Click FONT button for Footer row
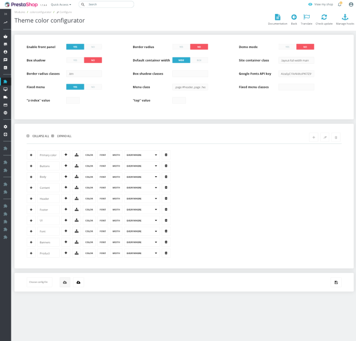 (103, 210)
